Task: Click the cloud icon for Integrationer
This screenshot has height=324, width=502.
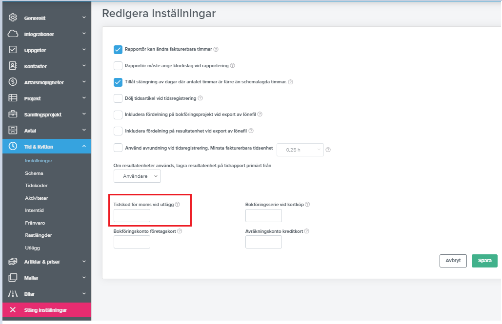Action: [13, 34]
